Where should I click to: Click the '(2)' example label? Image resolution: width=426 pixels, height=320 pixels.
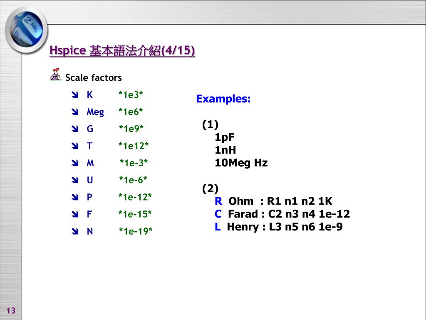(x=210, y=189)
